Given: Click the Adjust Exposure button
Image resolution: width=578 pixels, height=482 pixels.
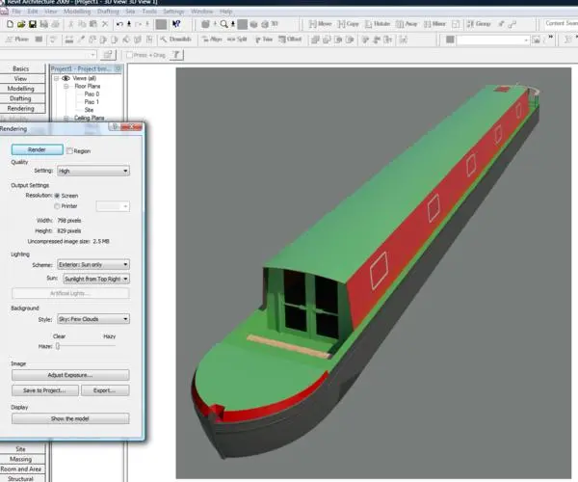Looking at the screenshot, I should (70, 375).
